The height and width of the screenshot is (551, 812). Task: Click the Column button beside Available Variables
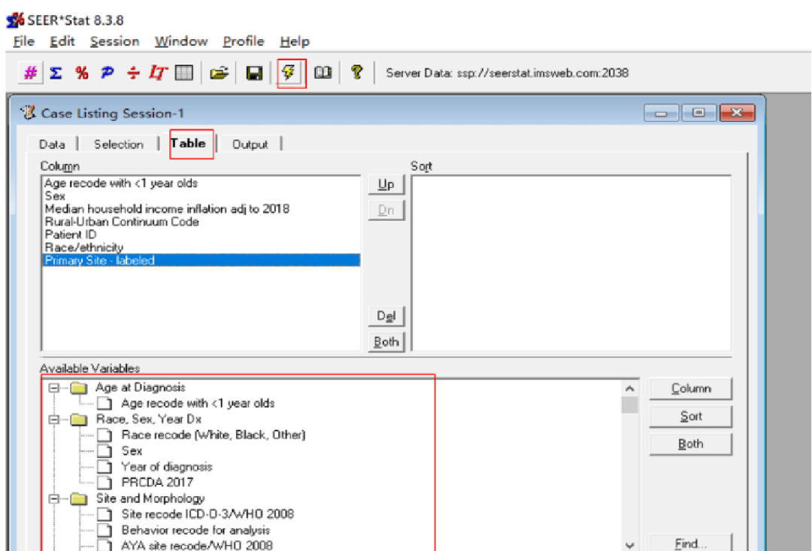[x=691, y=389]
